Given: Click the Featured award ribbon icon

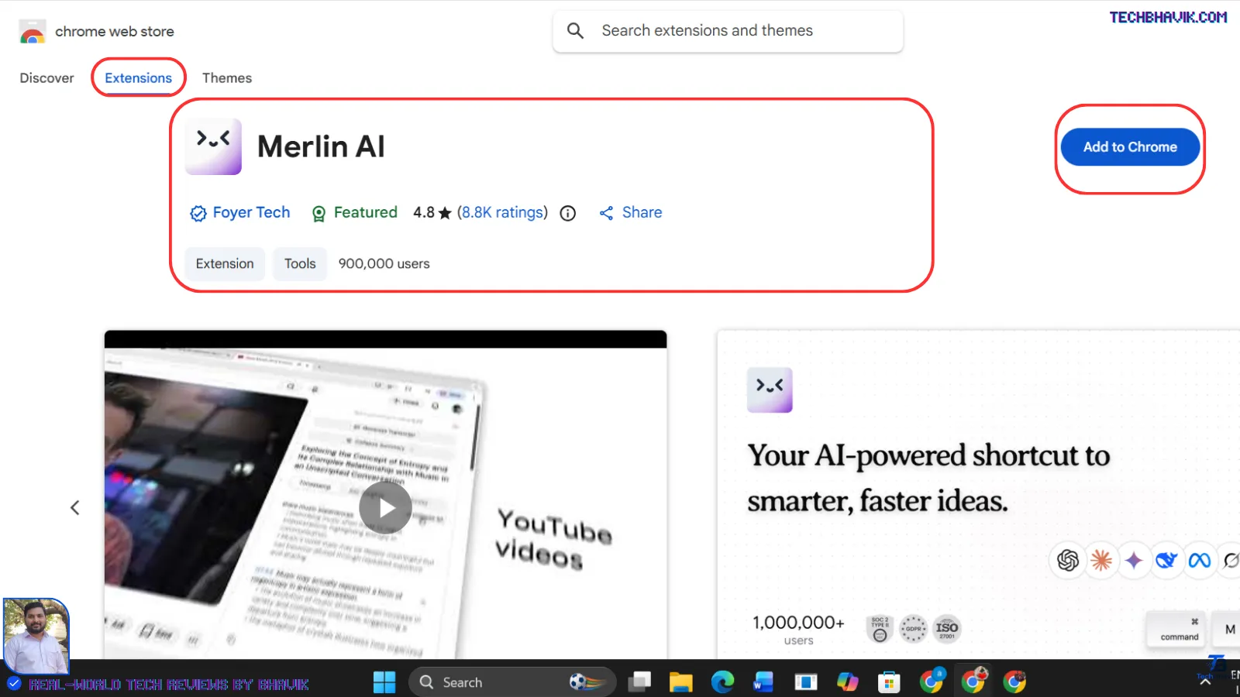Looking at the screenshot, I should point(319,214).
